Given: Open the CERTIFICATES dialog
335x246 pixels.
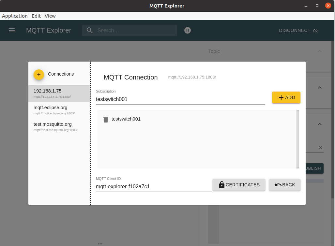Looking at the screenshot, I should (x=239, y=185).
